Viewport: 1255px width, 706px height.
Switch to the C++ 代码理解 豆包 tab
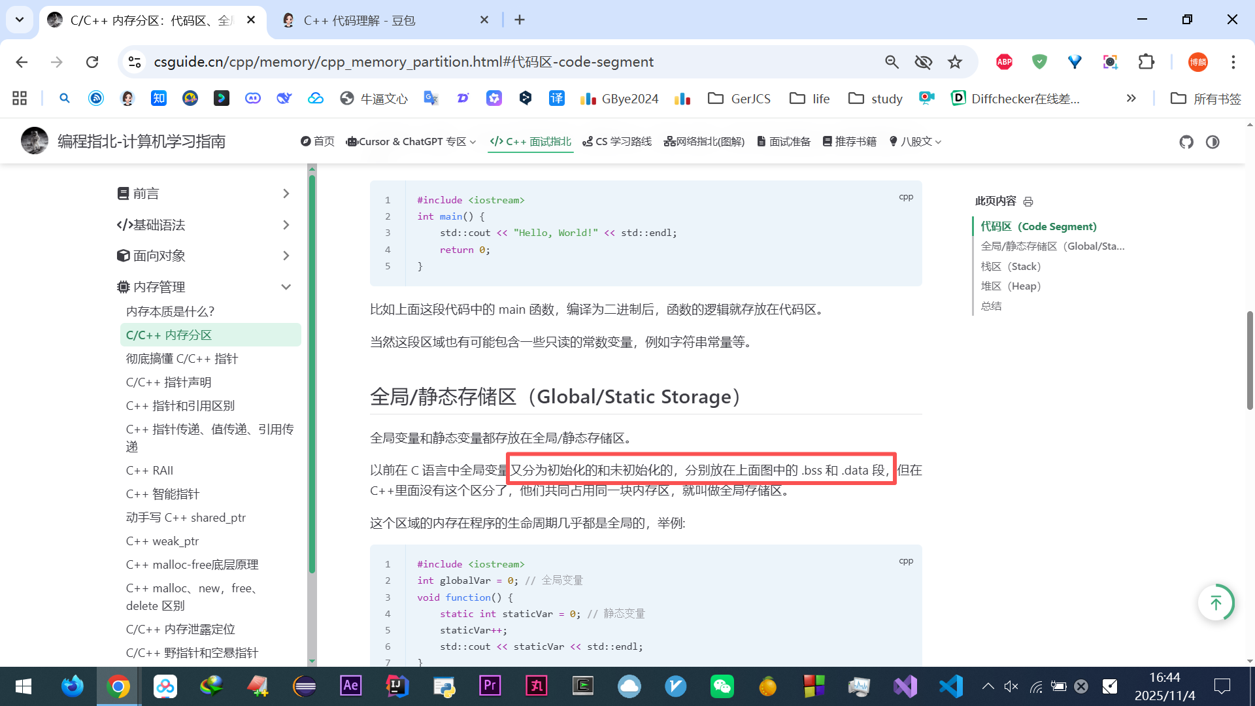(x=360, y=20)
